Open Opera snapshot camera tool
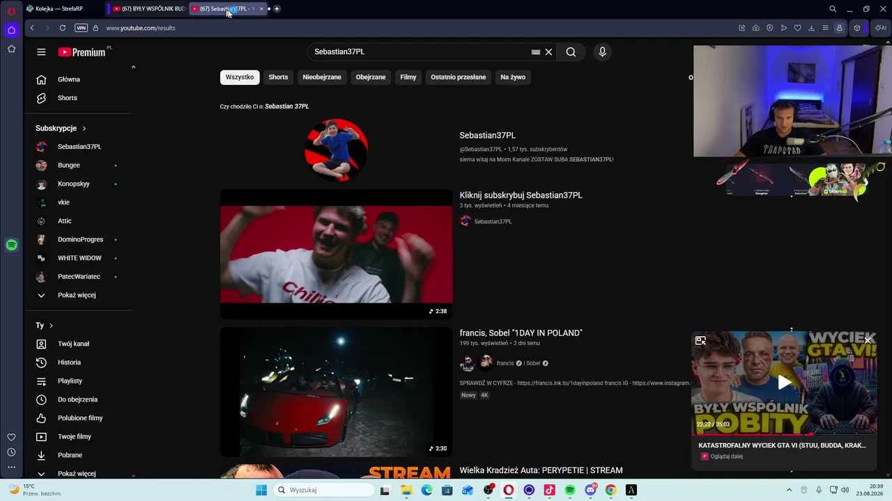This screenshot has height=501, width=892. [x=756, y=28]
